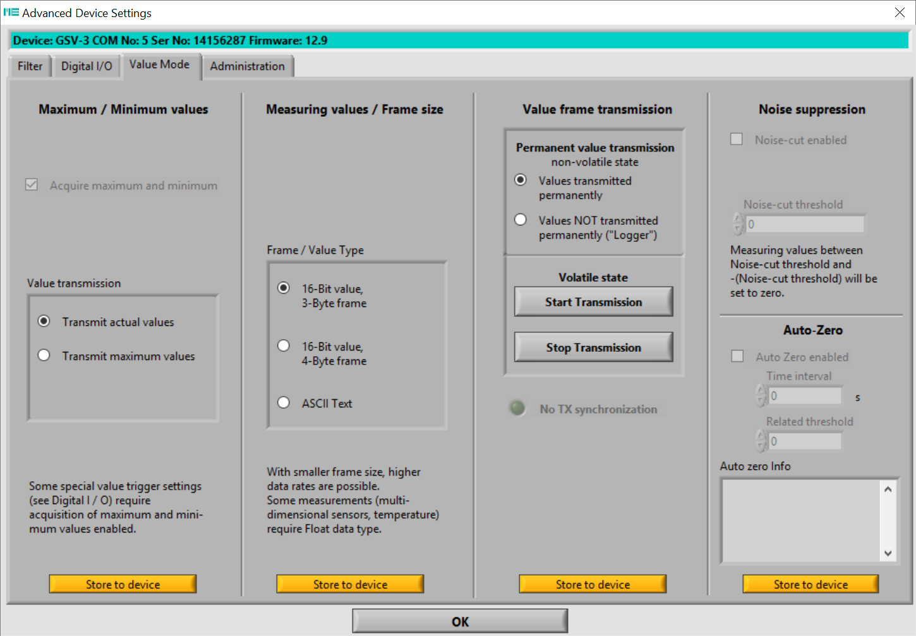Select Values NOT transmitted permanently (Logger)
Viewport: 916px width, 636px height.
pos(521,220)
